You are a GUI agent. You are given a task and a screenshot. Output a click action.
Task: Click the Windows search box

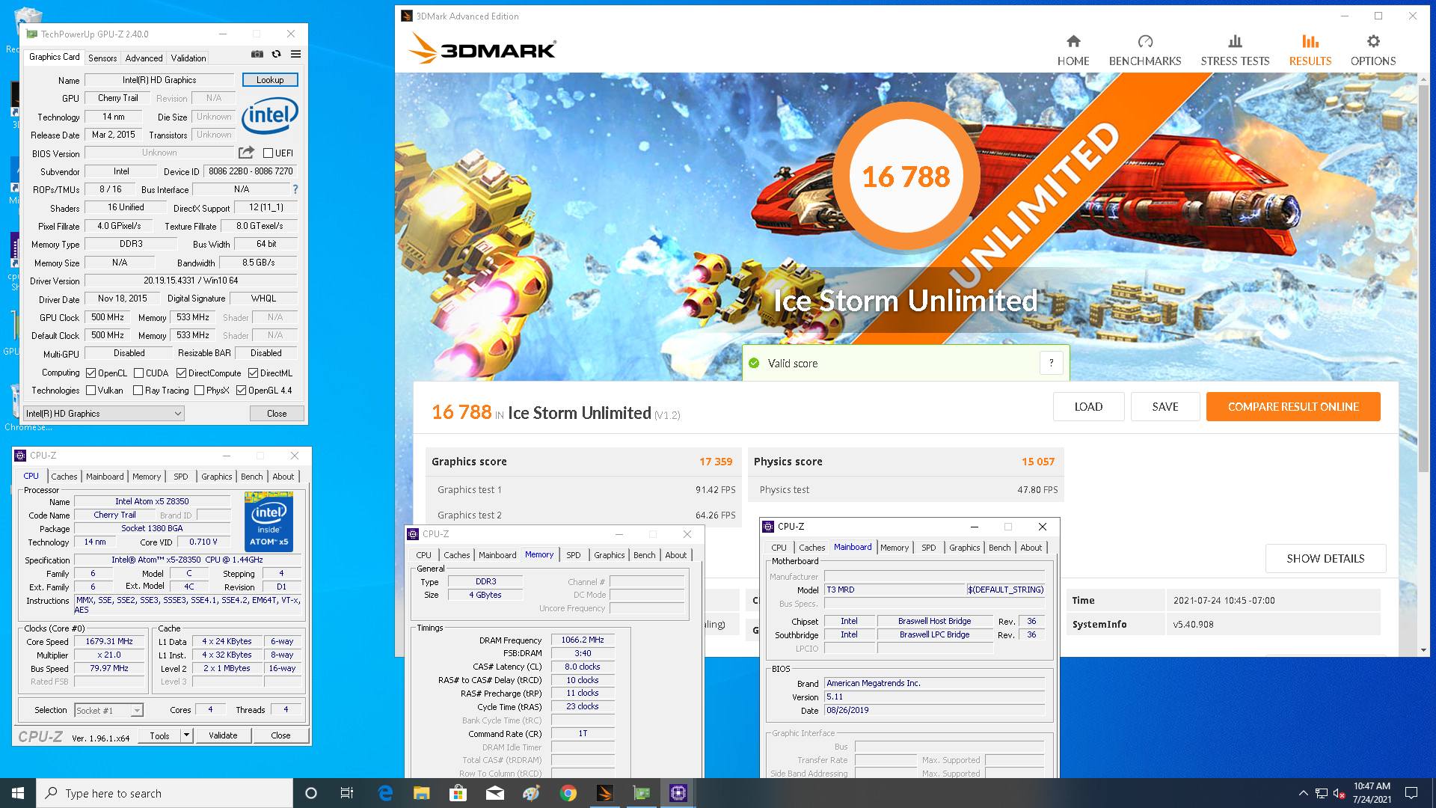[x=165, y=793]
